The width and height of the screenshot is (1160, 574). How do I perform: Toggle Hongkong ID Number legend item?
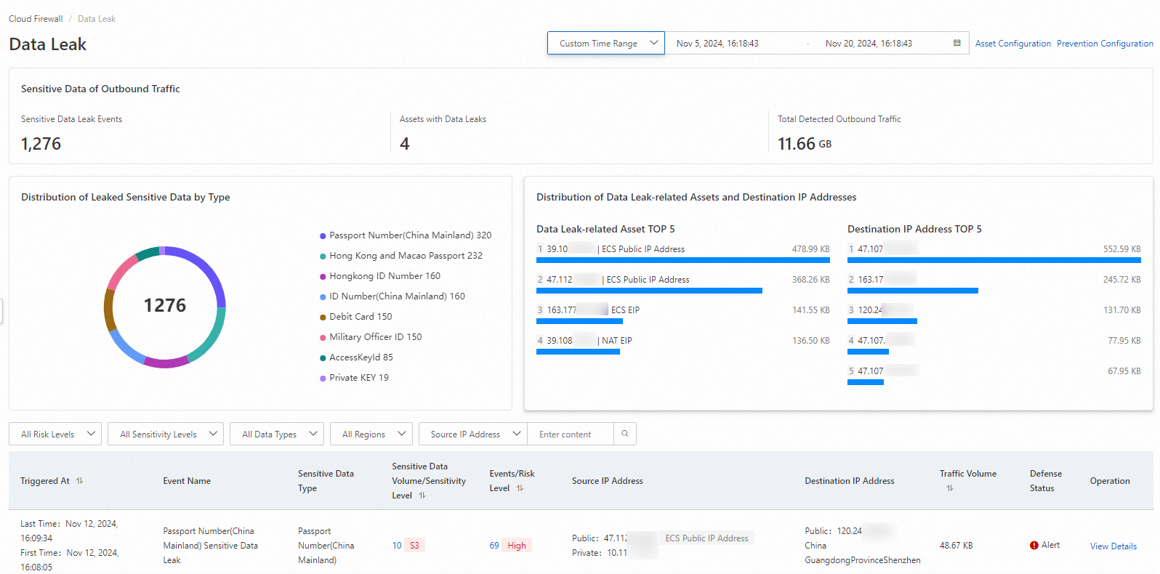(380, 276)
